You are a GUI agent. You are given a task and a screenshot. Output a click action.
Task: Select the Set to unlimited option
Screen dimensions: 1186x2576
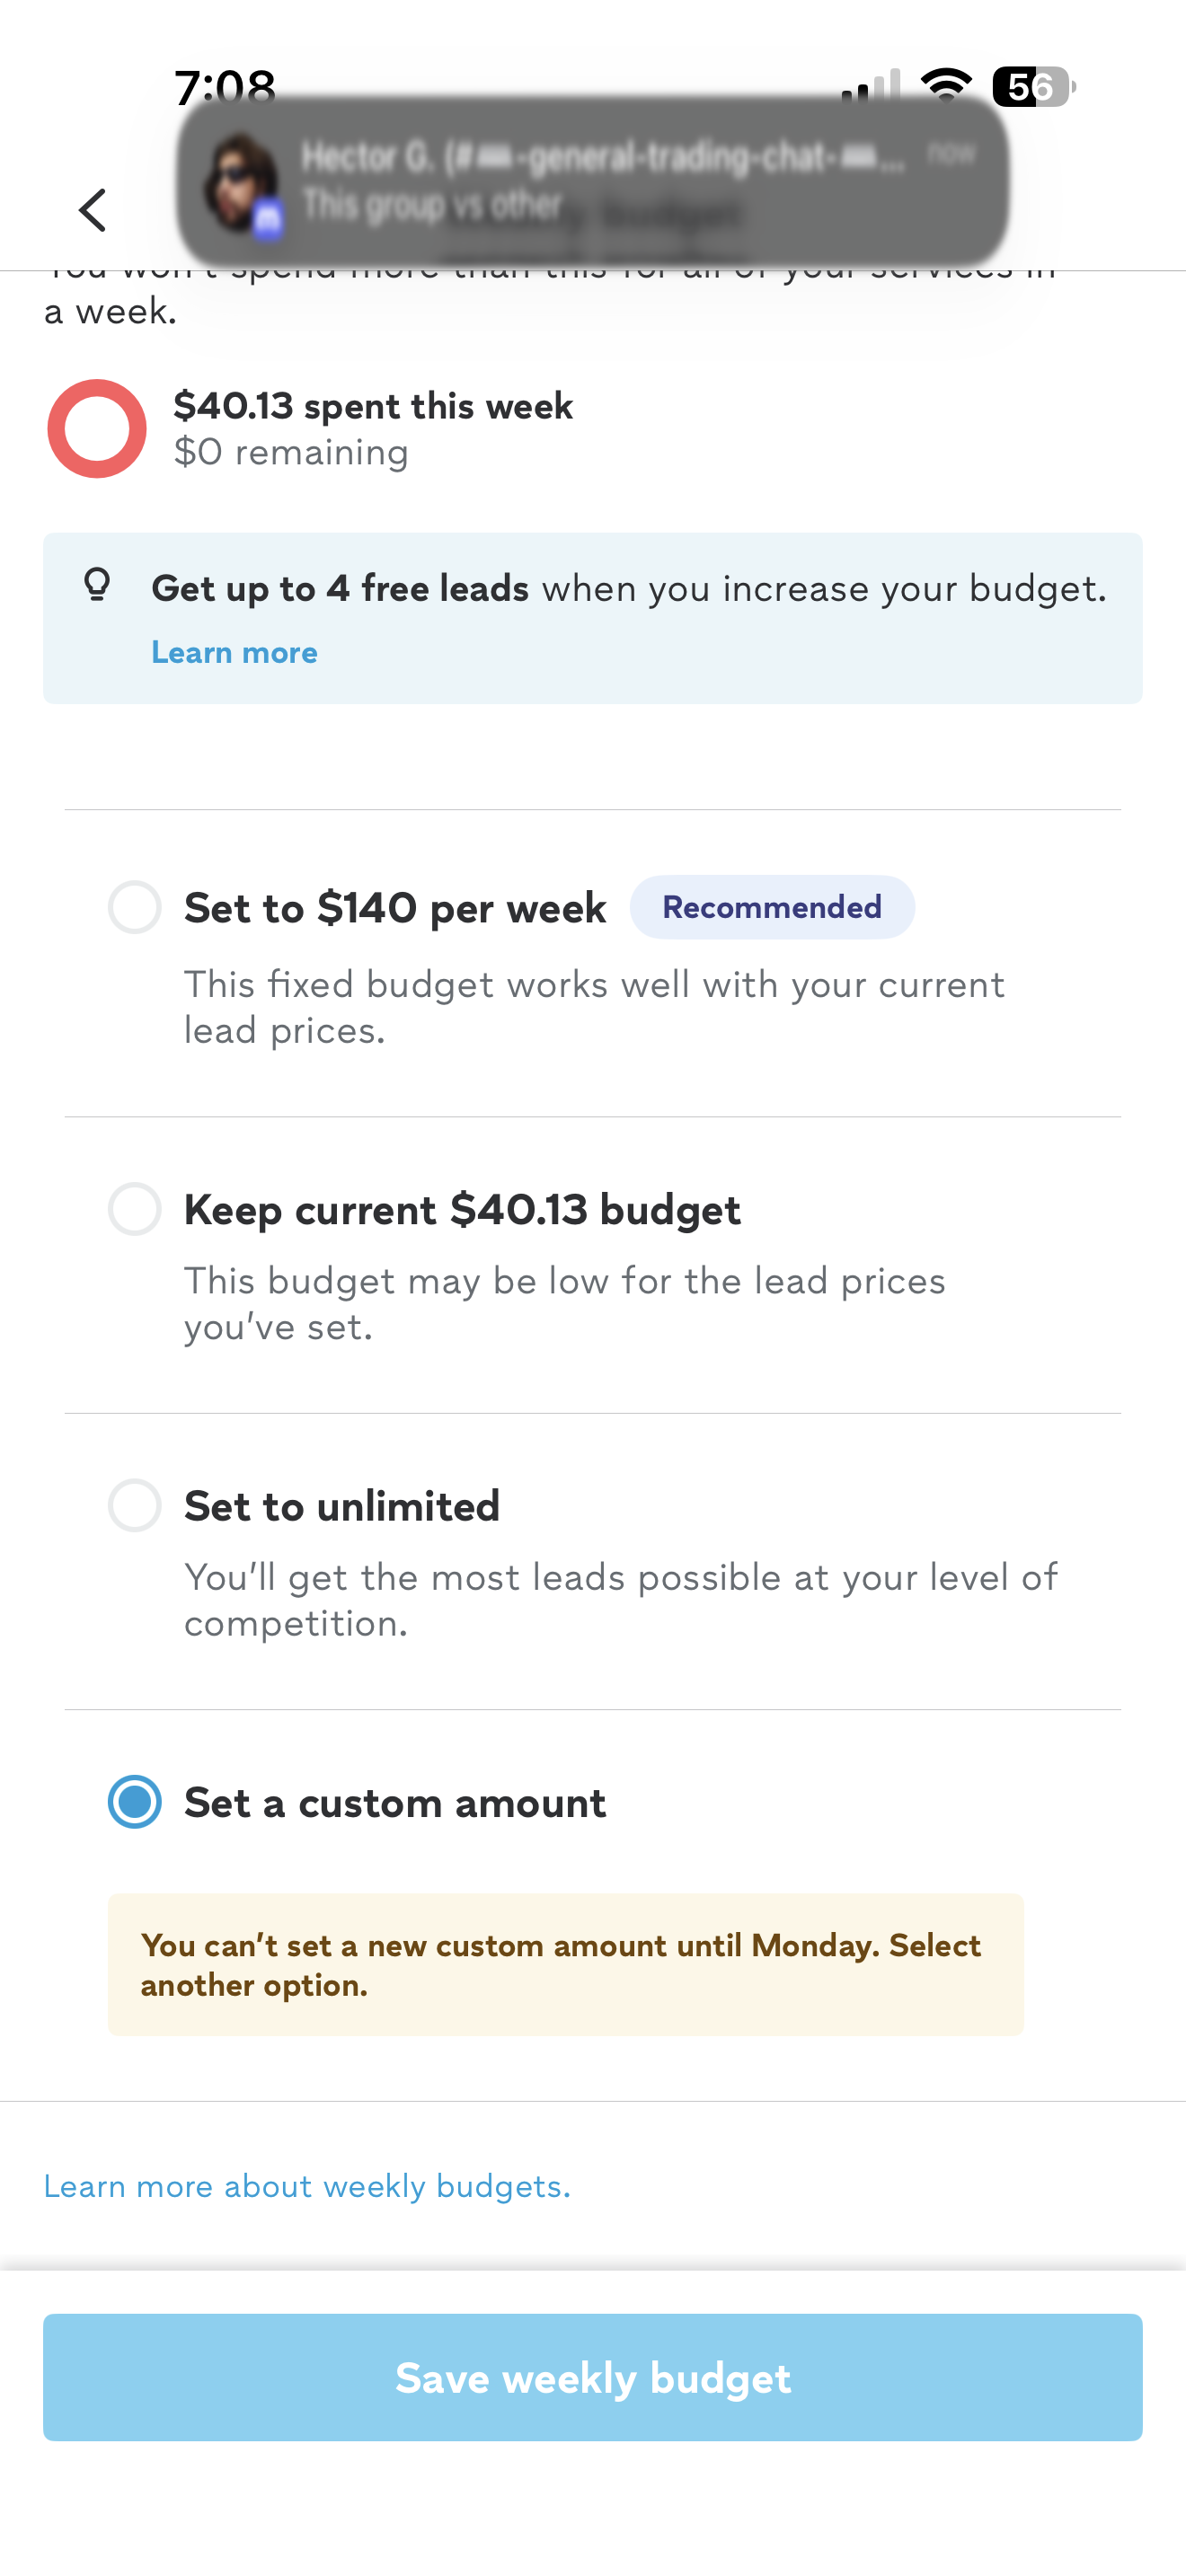pyautogui.click(x=135, y=1505)
